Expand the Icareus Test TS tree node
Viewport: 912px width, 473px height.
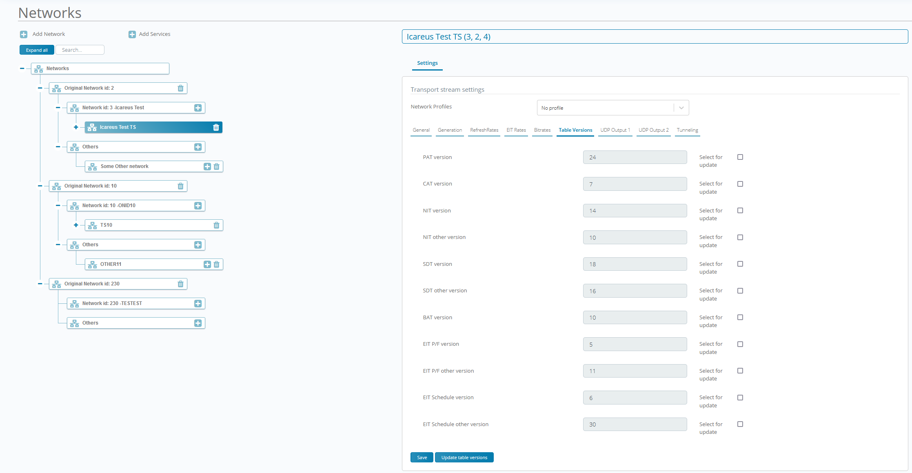click(76, 127)
